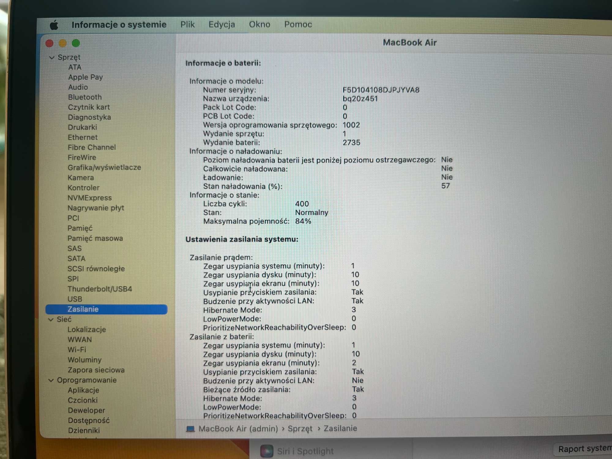Click the cycle count value 400
Viewport: 612px width, 459px height.
[x=302, y=204]
